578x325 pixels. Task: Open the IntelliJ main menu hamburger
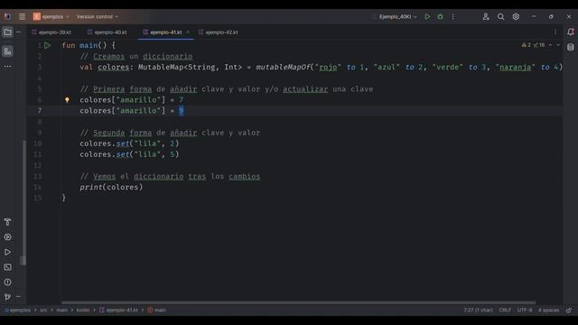tap(22, 16)
